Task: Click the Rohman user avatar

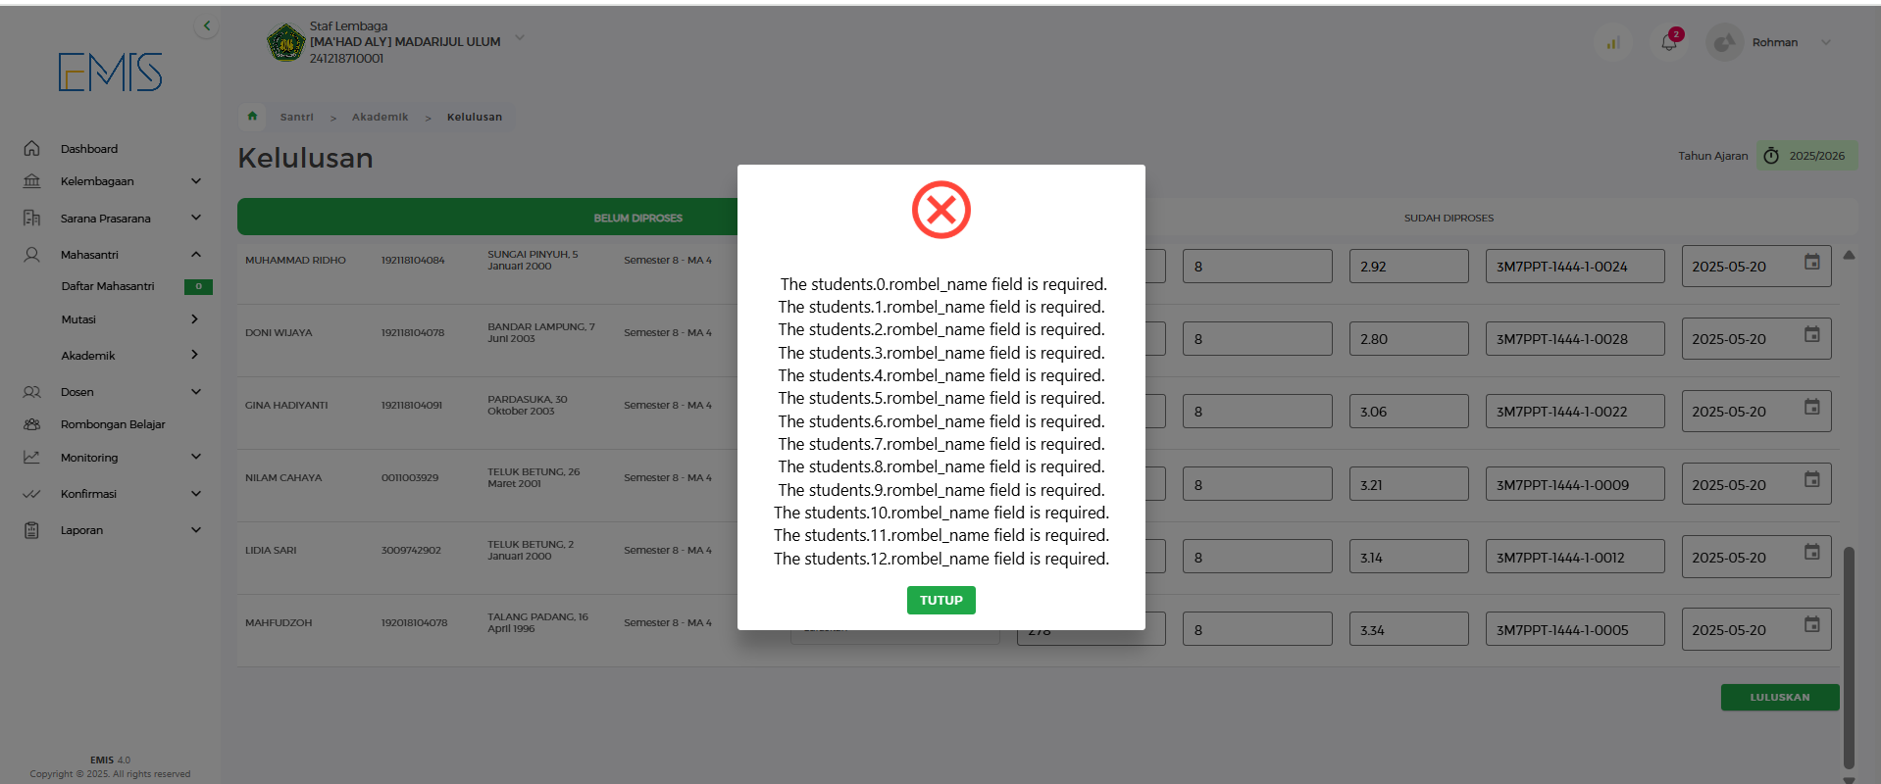Action: coord(1724,42)
